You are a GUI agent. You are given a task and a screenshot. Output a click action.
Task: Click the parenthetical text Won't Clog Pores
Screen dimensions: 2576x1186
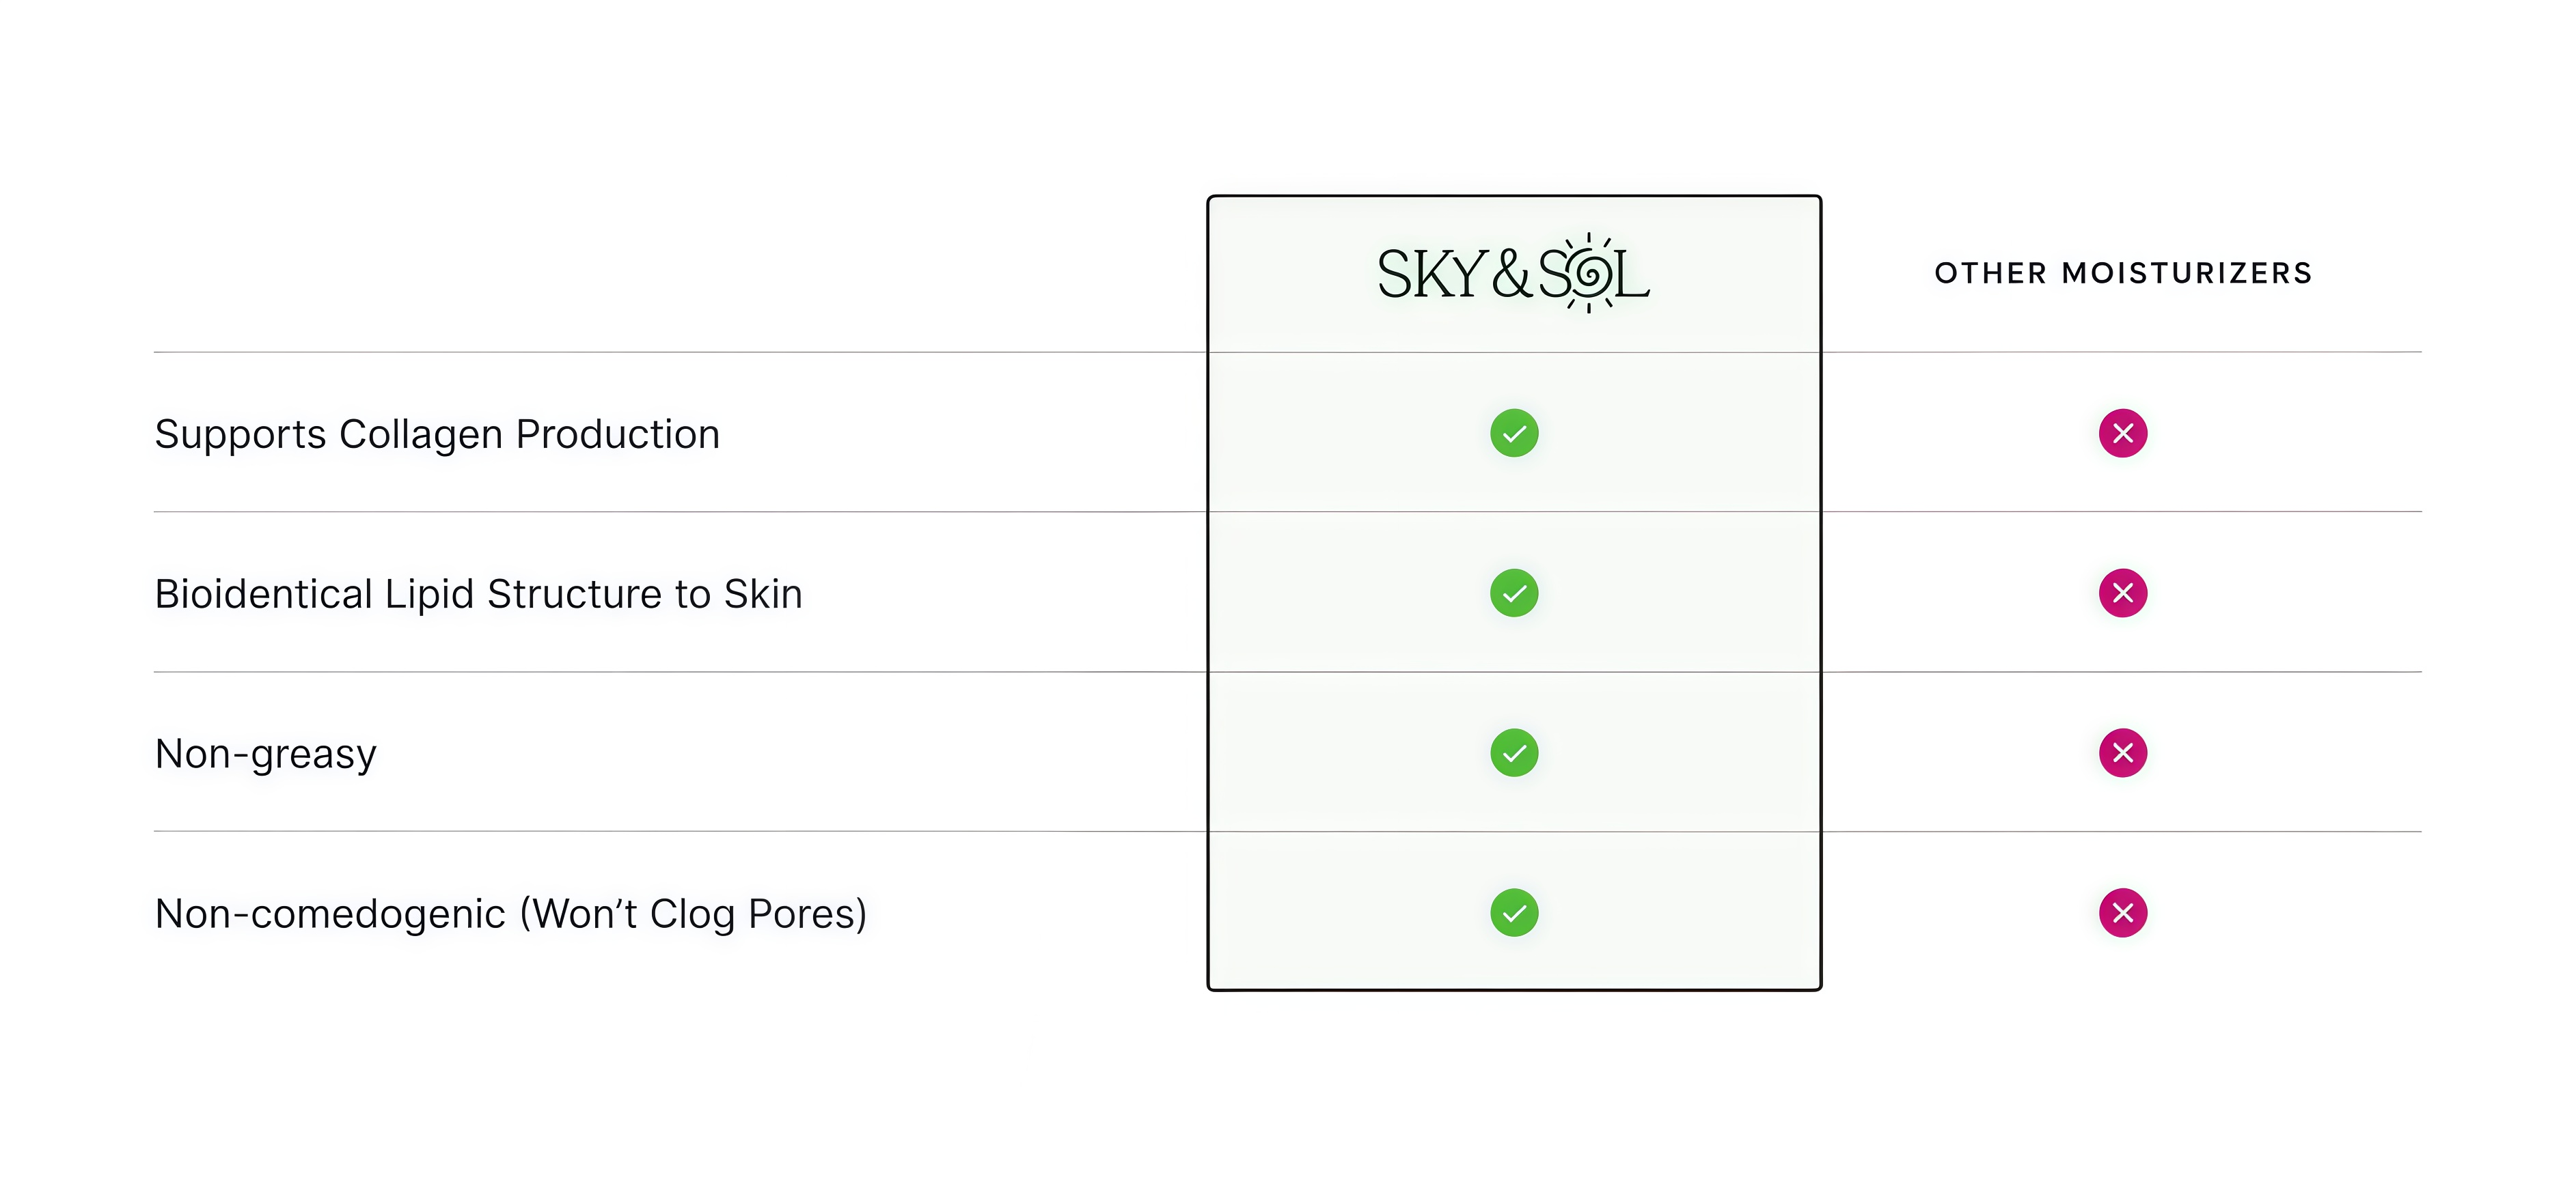693,914
